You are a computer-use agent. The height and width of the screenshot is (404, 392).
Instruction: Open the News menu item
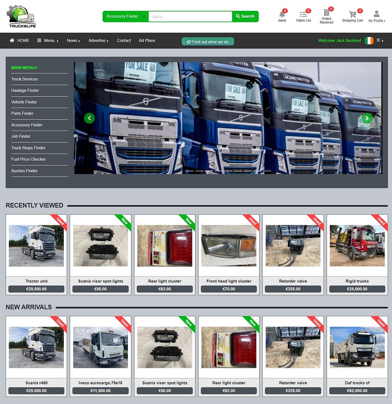click(x=73, y=41)
